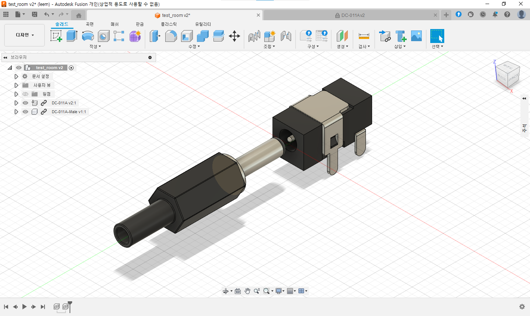Switch to the 판금 tab
This screenshot has height=316, width=530.
click(140, 24)
